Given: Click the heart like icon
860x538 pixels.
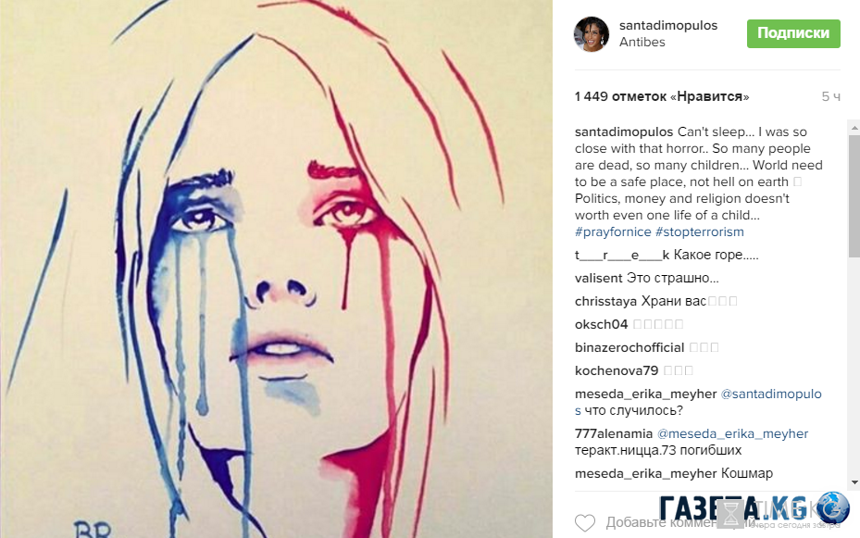Looking at the screenshot, I should click(x=585, y=522).
